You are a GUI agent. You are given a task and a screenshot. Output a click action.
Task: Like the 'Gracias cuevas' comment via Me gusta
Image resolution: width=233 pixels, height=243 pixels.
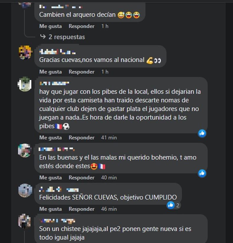(50, 72)
